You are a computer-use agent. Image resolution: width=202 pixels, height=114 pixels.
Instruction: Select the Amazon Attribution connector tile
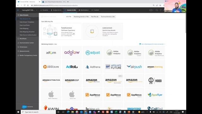point(51,81)
